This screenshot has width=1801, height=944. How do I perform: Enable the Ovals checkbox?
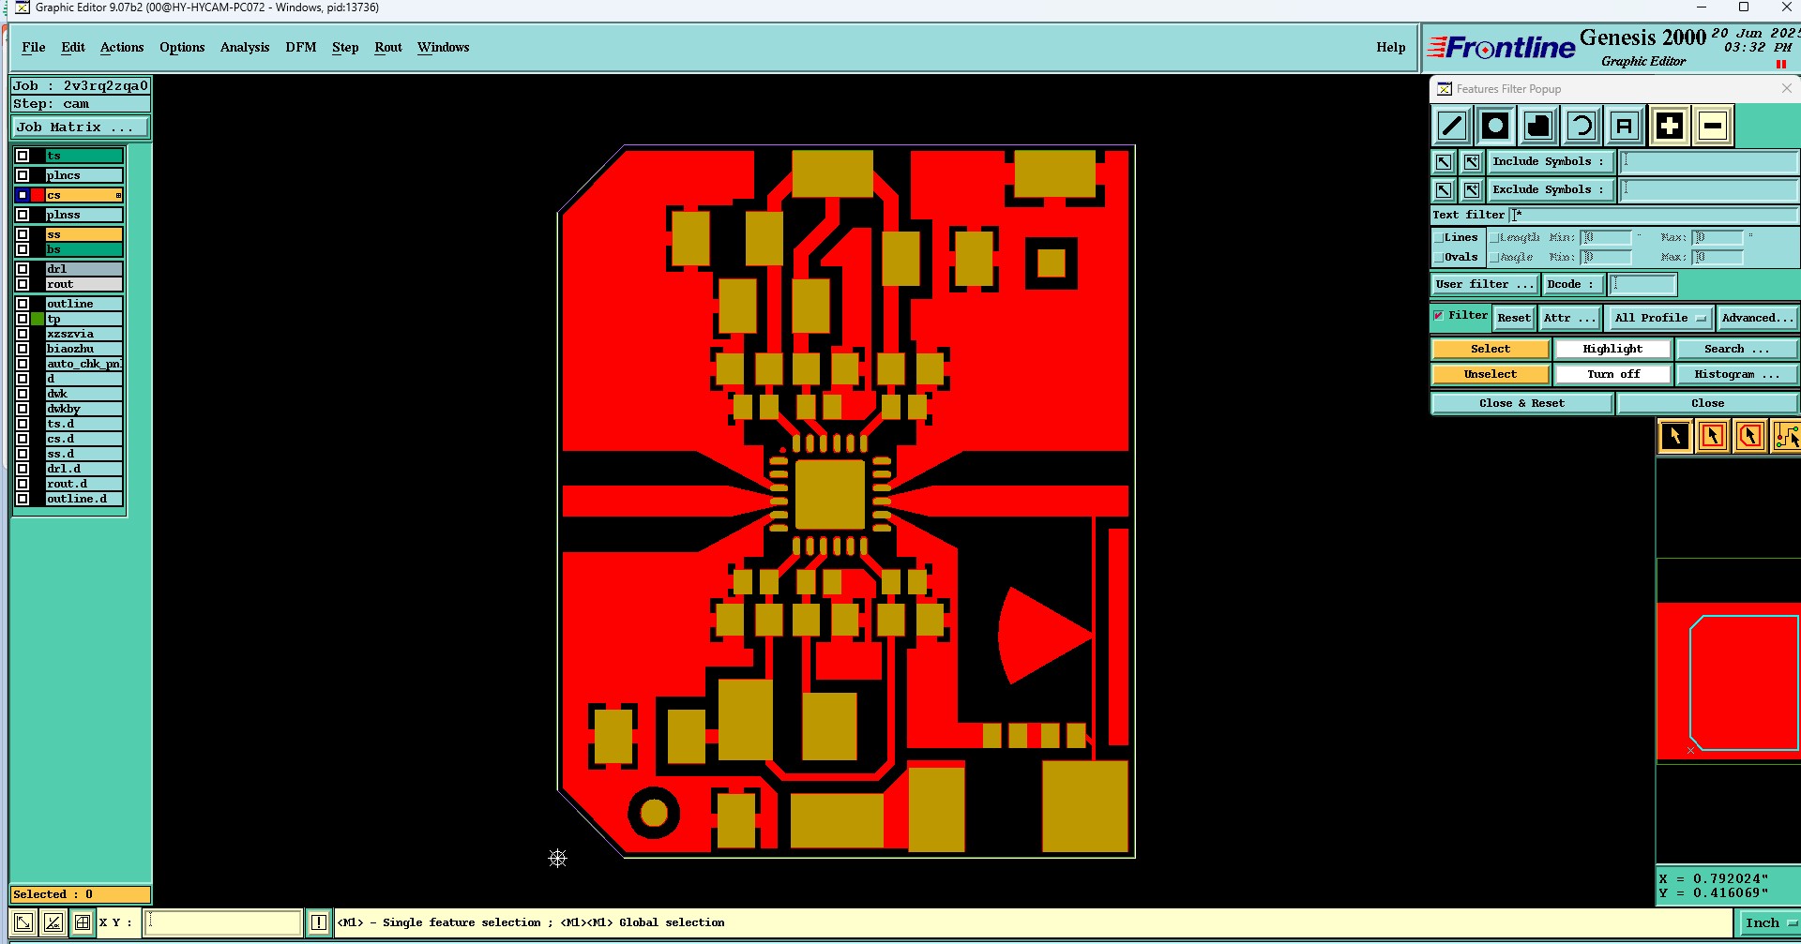[1439, 258]
